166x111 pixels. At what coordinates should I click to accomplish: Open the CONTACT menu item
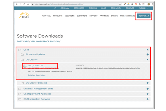click(130, 8)
